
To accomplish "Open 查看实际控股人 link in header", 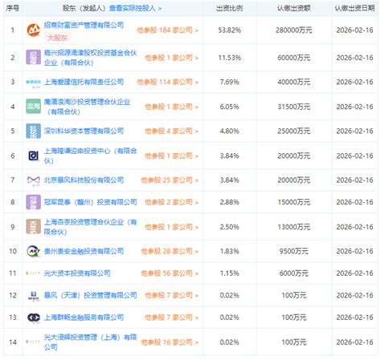I will (x=135, y=8).
